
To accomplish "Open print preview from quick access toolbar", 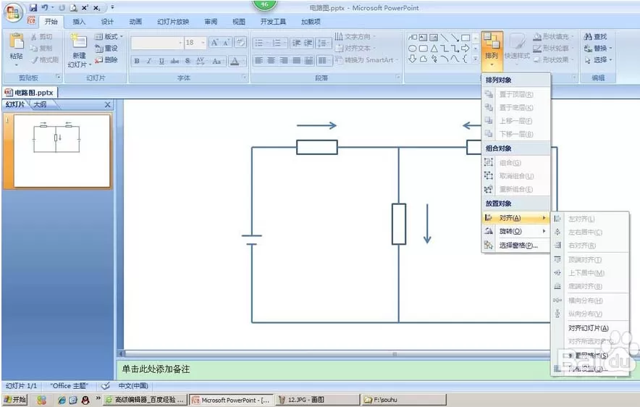I will [x=73, y=7].
